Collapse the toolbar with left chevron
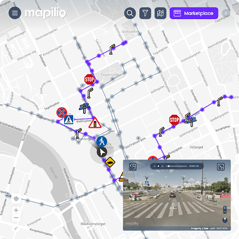 [226, 13]
